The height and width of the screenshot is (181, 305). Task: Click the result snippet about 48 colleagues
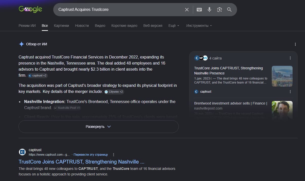97,171
